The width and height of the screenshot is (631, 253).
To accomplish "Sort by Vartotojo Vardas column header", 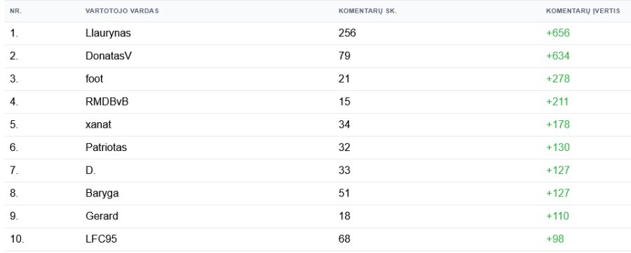I will point(122,10).
